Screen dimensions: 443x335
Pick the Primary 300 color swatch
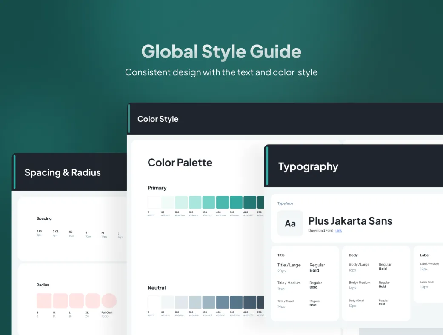click(209, 202)
